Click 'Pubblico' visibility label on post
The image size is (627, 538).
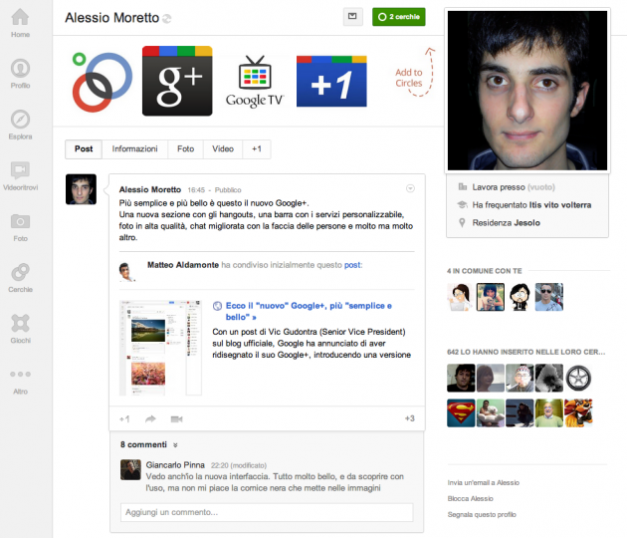coord(228,190)
